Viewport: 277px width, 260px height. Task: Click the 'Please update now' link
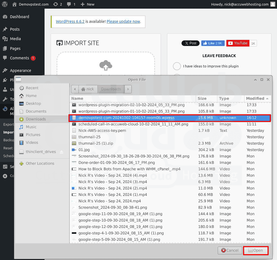(x=123, y=21)
